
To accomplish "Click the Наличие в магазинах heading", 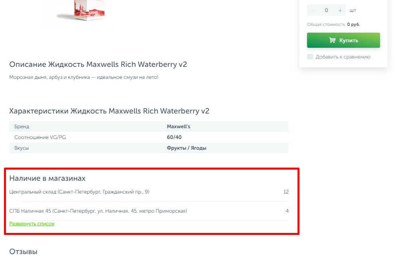I will pos(47,178).
